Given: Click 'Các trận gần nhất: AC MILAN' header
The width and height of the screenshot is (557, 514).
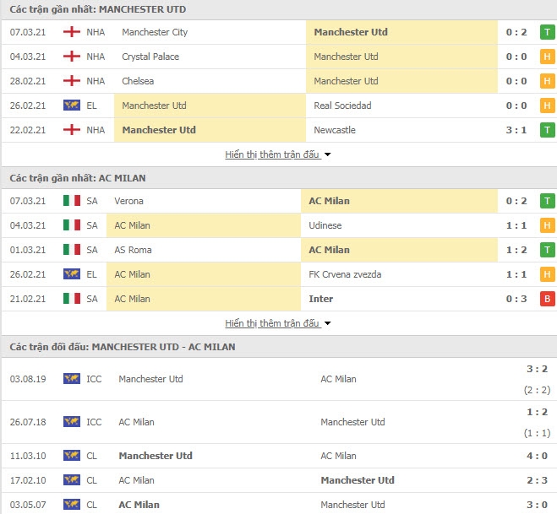Looking at the screenshot, I should pyautogui.click(x=78, y=178).
